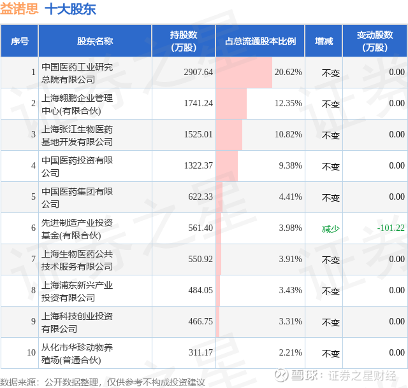Click the holding value 561.40
This screenshot has height=388, width=408.
[201, 228]
